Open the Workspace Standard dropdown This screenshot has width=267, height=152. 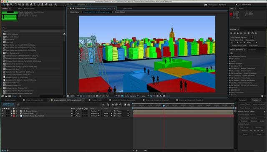click(227, 5)
